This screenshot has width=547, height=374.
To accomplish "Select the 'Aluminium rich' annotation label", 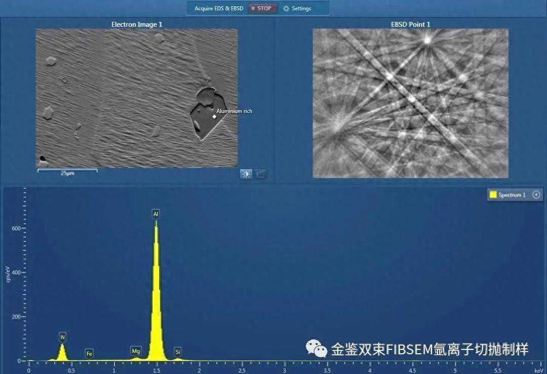I will pyautogui.click(x=235, y=111).
